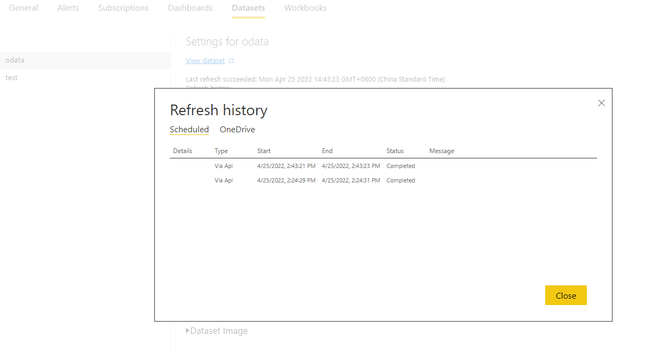
Task: Select the Dashboards tab
Action: tap(190, 8)
